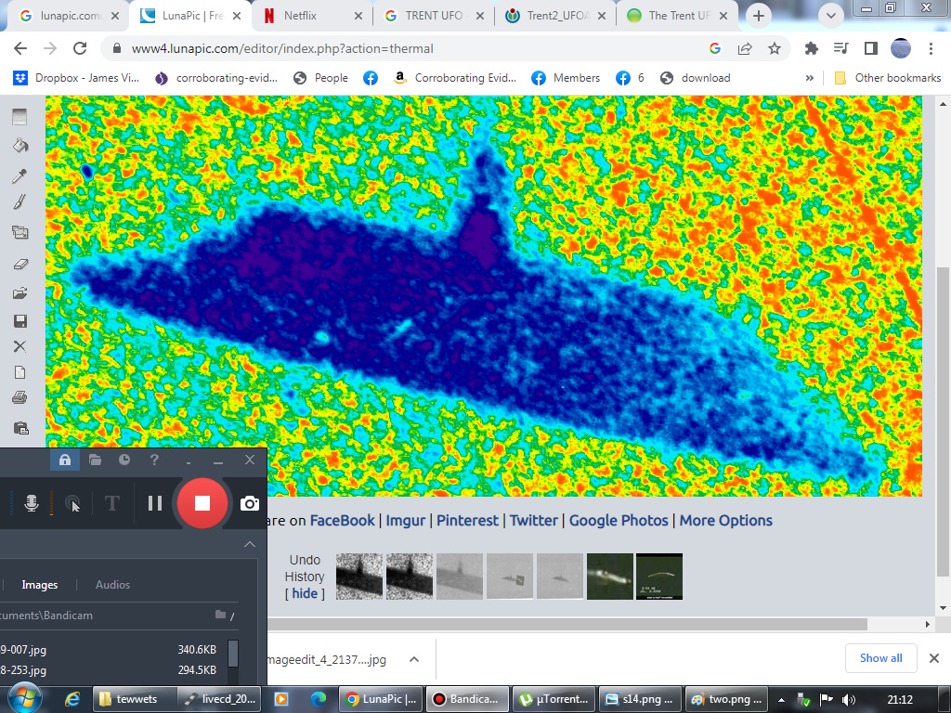
Task: Click the hide link under Undo History
Action: pyautogui.click(x=305, y=594)
